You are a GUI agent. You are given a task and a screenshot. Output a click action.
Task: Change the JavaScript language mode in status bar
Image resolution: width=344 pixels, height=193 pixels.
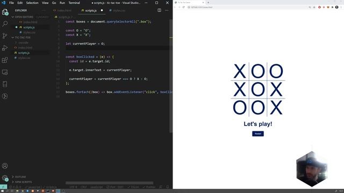[97, 187]
